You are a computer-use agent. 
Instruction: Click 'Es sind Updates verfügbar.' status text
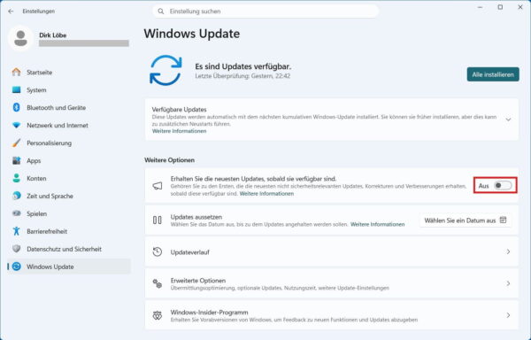click(x=242, y=66)
